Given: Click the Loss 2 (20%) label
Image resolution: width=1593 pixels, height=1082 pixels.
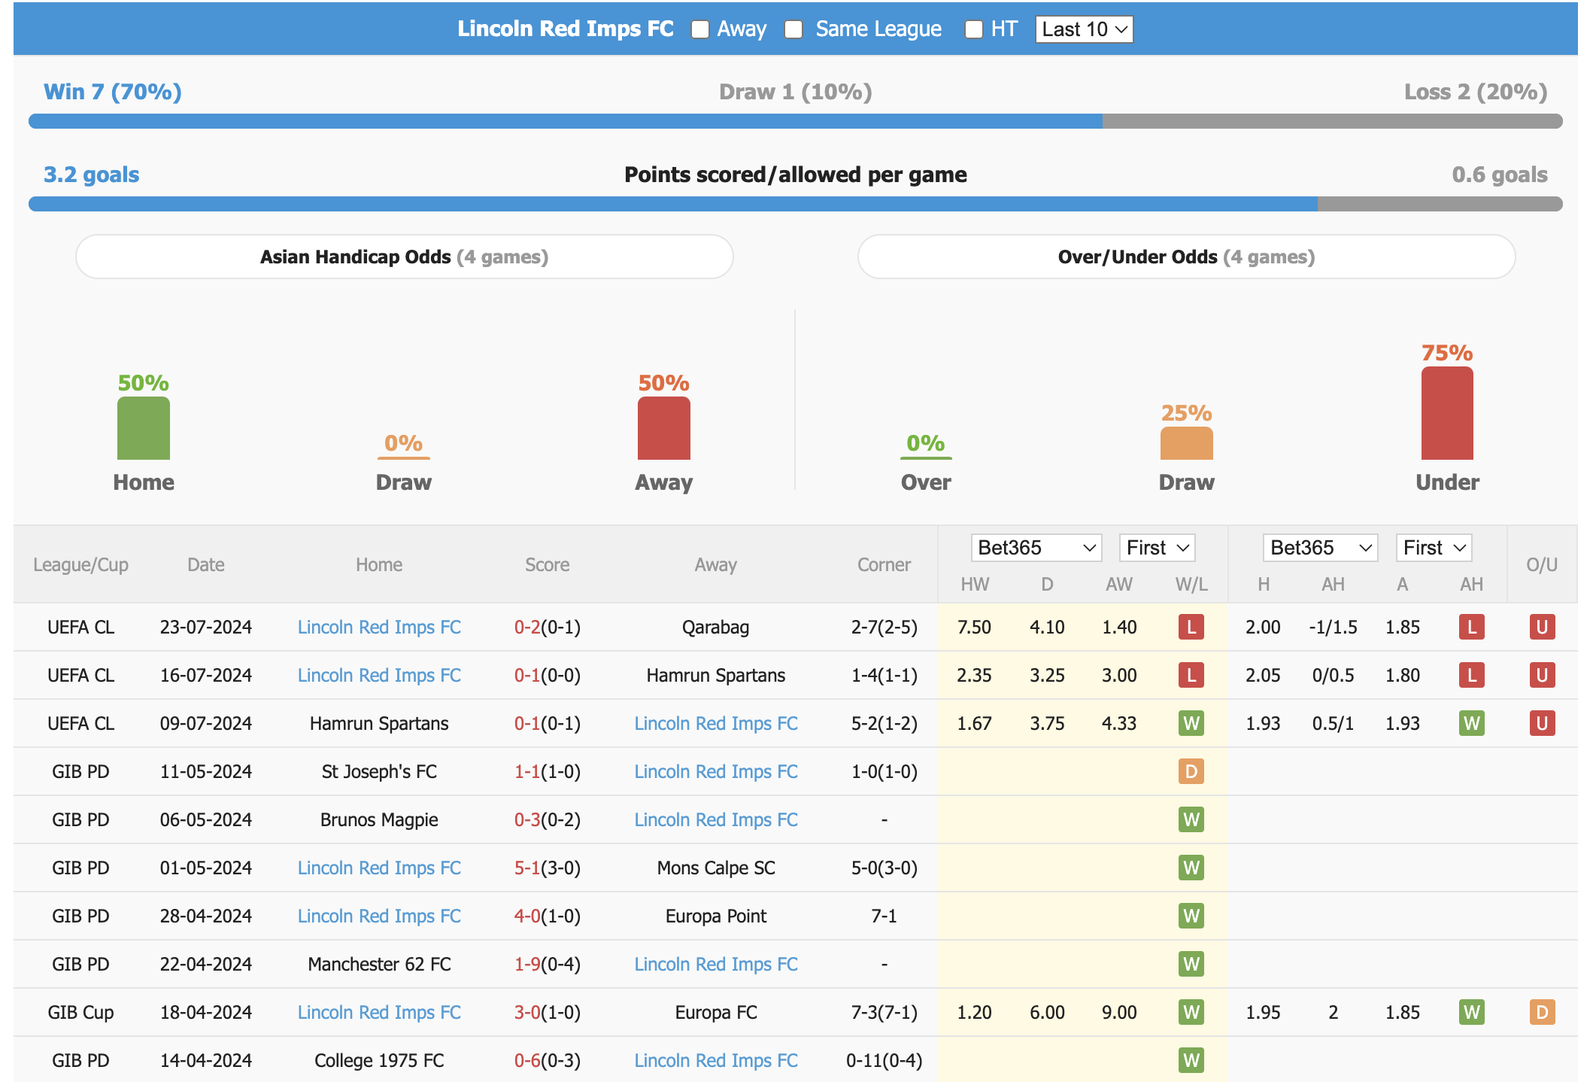Looking at the screenshot, I should pos(1476,92).
